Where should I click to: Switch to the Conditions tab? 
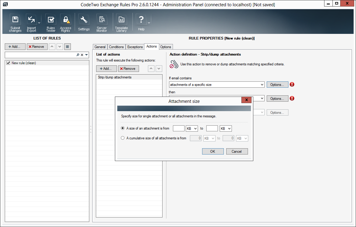116,47
